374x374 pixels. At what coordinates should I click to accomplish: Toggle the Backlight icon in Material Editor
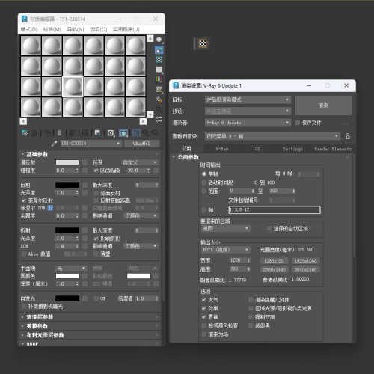point(159,49)
